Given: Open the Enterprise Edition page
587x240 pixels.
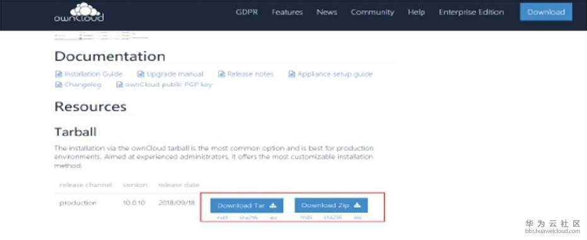Looking at the screenshot, I should point(472,12).
